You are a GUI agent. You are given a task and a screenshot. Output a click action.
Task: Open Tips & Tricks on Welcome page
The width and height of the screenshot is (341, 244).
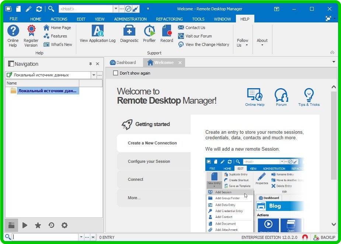[x=309, y=97]
